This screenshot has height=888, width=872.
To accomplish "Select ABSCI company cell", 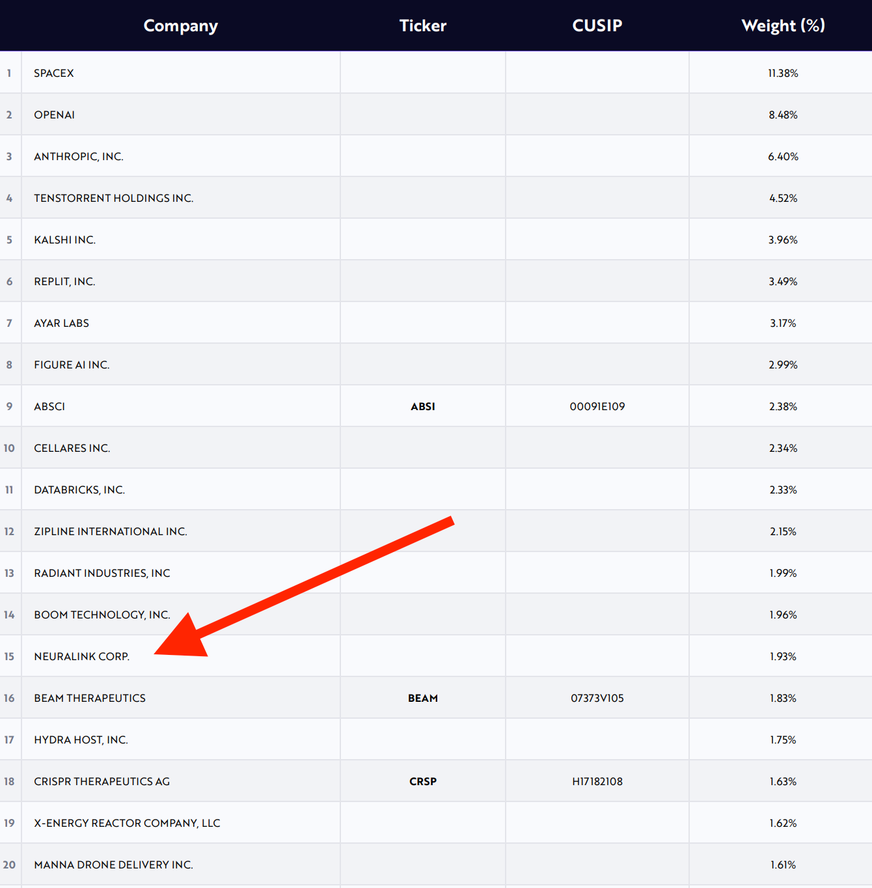I will pyautogui.click(x=49, y=406).
